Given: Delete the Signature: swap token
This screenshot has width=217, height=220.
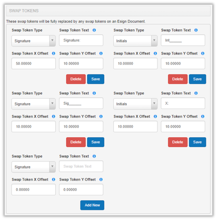Looking at the screenshot, I should pyautogui.click(x=76, y=79).
